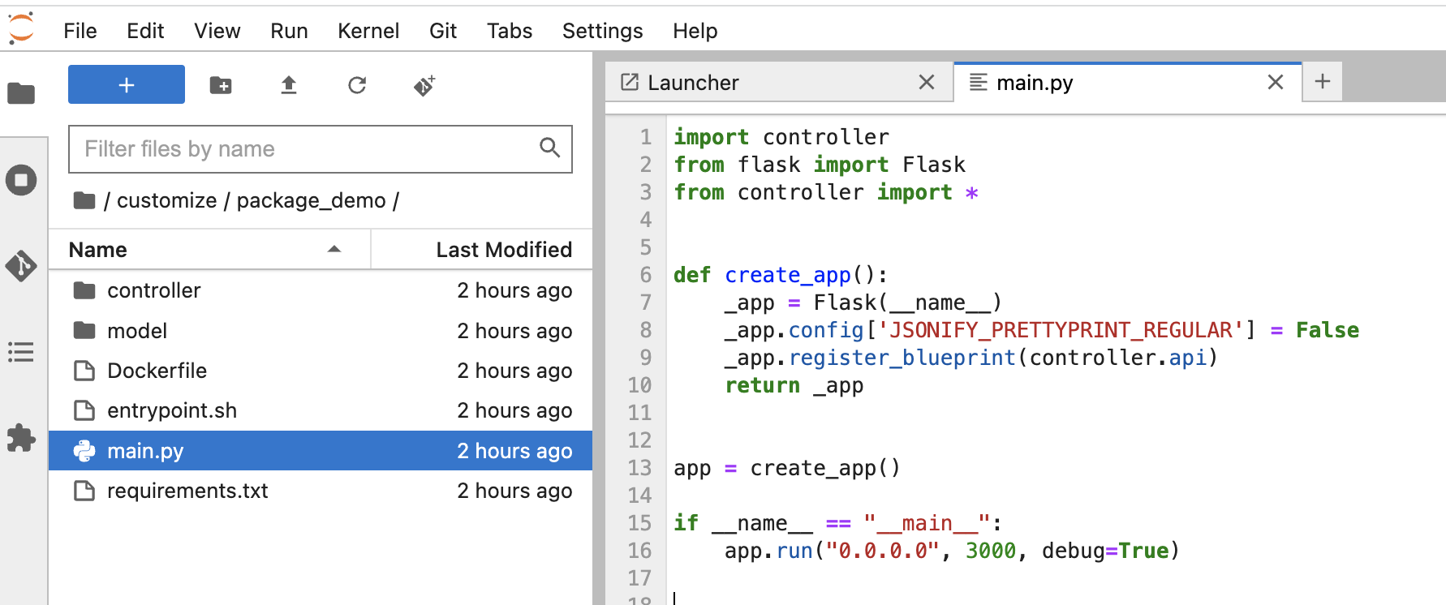Open the controller folder

[x=153, y=290]
